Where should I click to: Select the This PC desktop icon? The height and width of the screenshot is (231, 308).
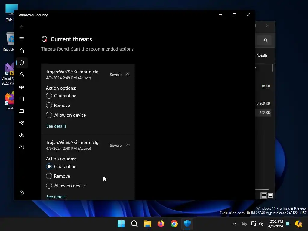click(10, 12)
